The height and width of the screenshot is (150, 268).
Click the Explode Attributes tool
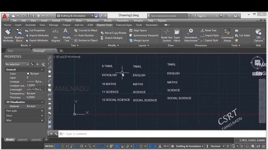click(8, 35)
